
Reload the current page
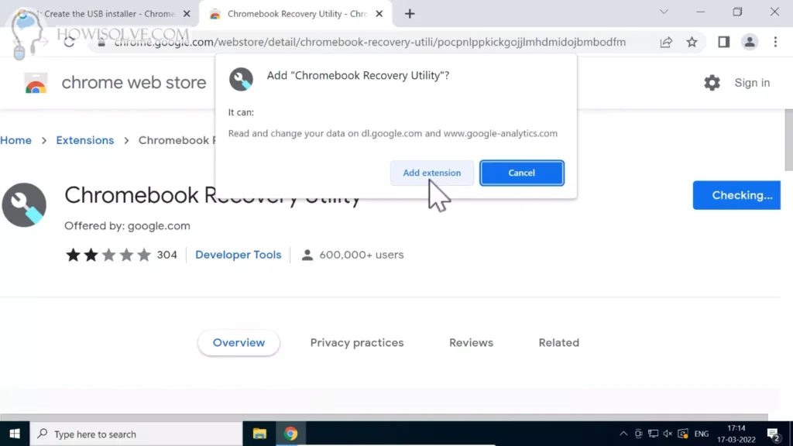tap(69, 42)
